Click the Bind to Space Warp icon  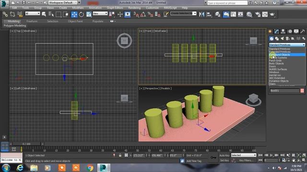click(20, 14)
